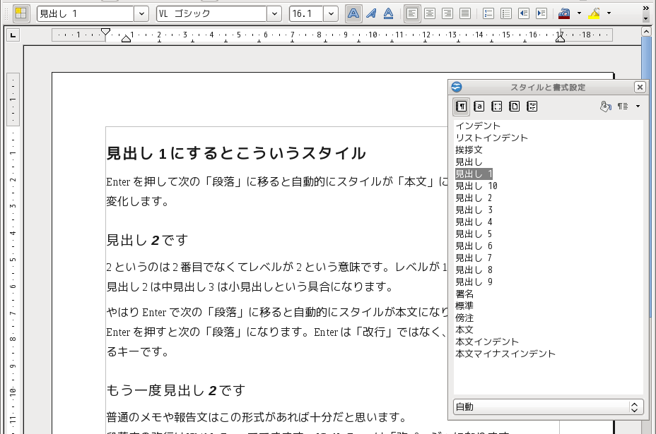
Task: Toggle italic text formatting
Action: pyautogui.click(x=370, y=13)
